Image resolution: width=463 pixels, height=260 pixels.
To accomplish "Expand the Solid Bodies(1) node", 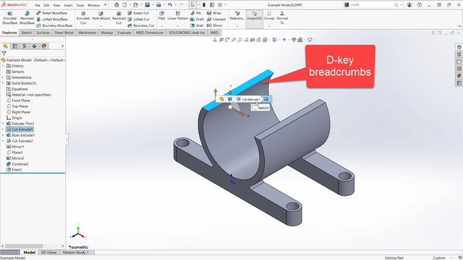I will point(3,84).
